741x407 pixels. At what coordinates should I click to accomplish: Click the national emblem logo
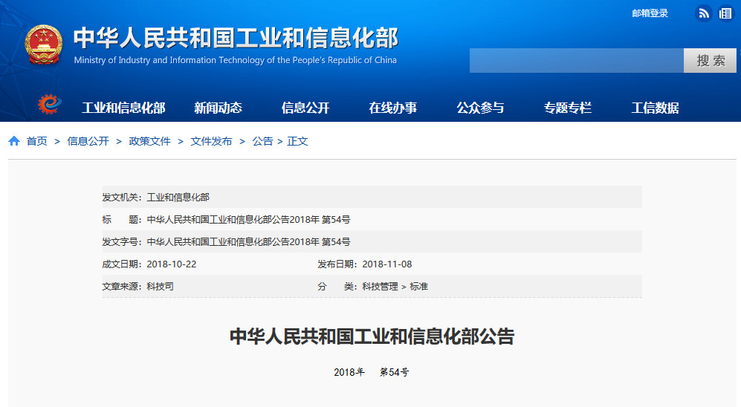43,45
